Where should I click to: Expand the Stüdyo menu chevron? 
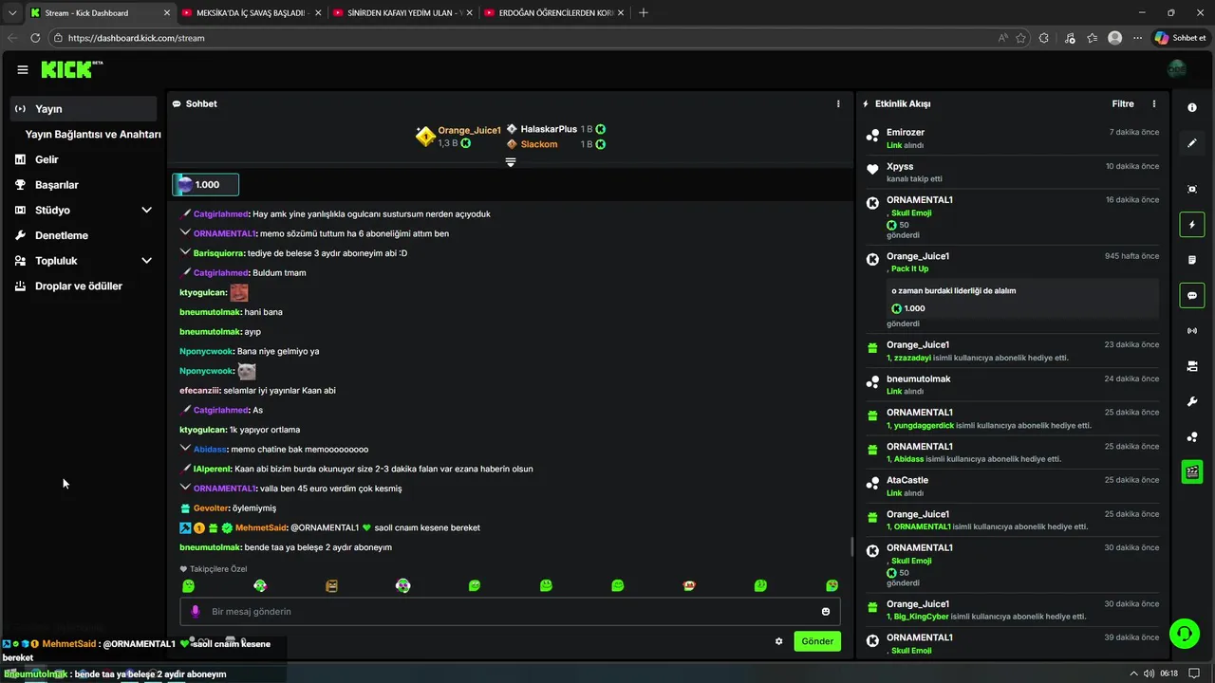146,210
